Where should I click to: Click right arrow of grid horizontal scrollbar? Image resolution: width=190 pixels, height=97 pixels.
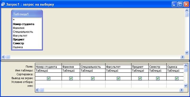point(181,90)
